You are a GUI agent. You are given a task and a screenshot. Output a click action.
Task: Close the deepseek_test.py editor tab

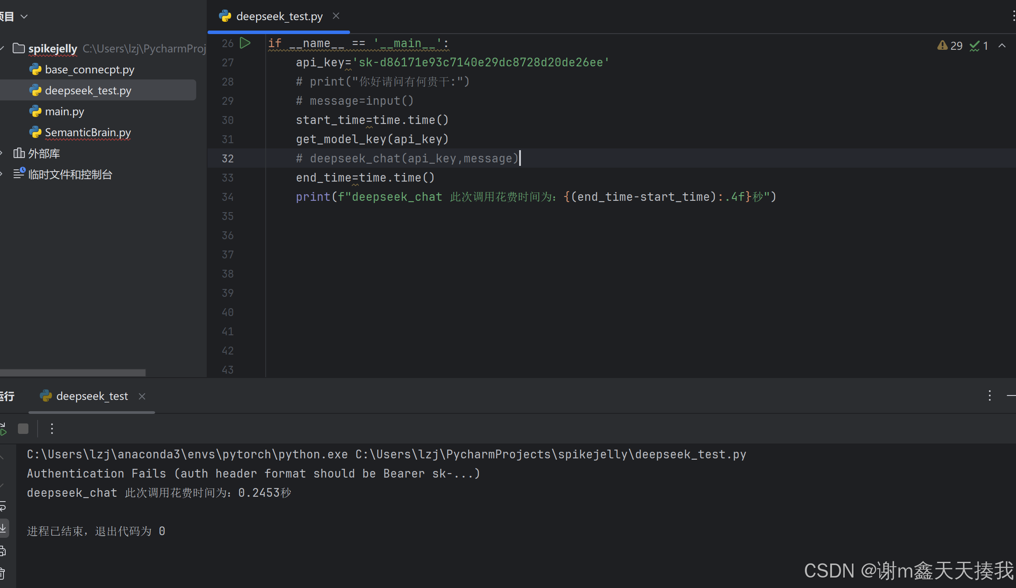pos(336,16)
